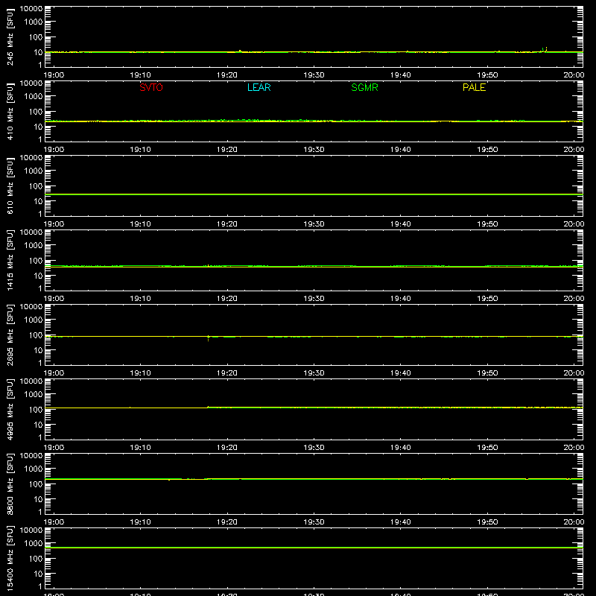Click the 19:30 tick under the 245 MHz plot

coord(314,75)
